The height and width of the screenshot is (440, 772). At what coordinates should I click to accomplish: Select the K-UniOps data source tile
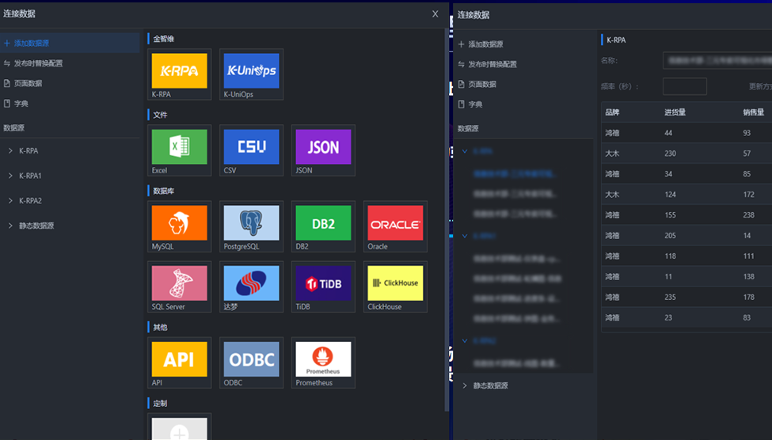pos(251,74)
